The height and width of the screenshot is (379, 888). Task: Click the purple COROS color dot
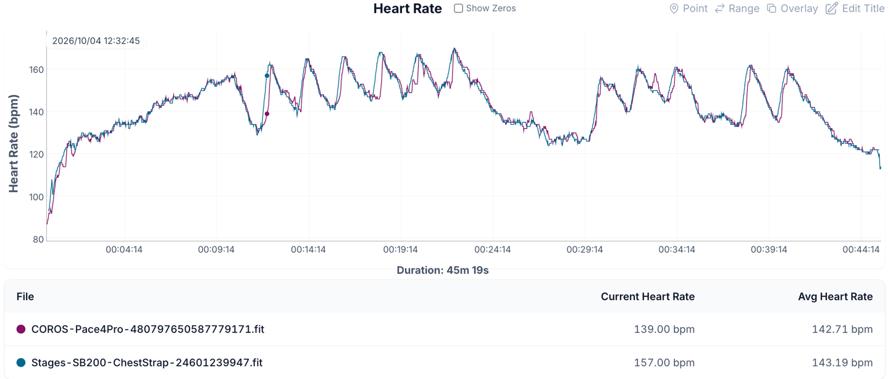(21, 330)
